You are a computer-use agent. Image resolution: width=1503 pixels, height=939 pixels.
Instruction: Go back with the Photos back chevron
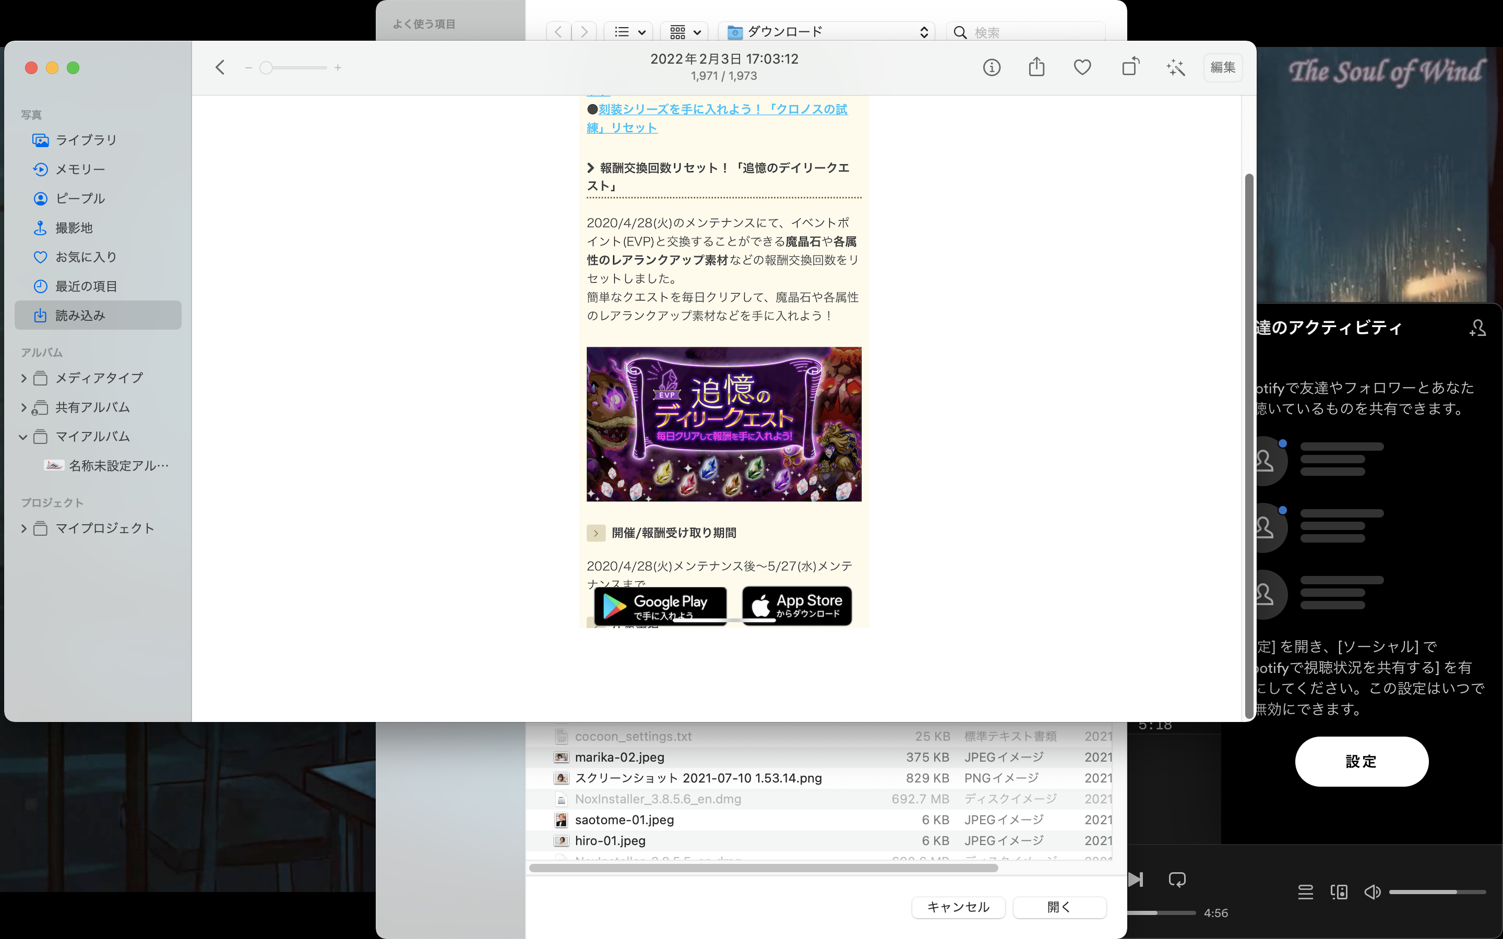[x=220, y=67]
